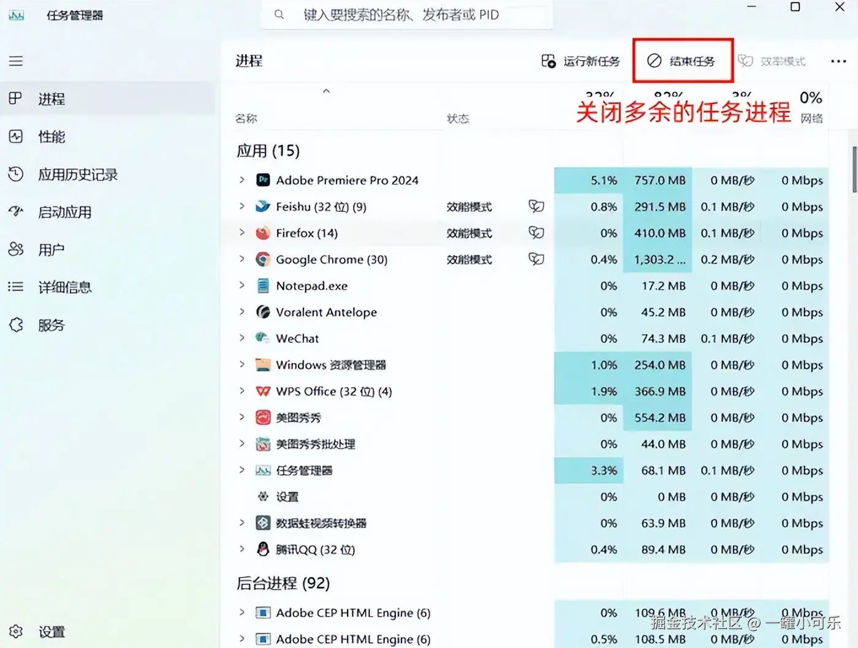Expand the Notepad.exe process
Image resolution: width=858 pixels, height=648 pixels.
(241, 285)
